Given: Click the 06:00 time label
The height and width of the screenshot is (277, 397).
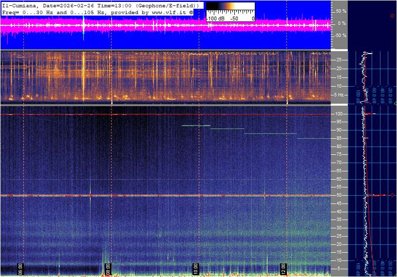Looking at the screenshot, I should 20,268.
